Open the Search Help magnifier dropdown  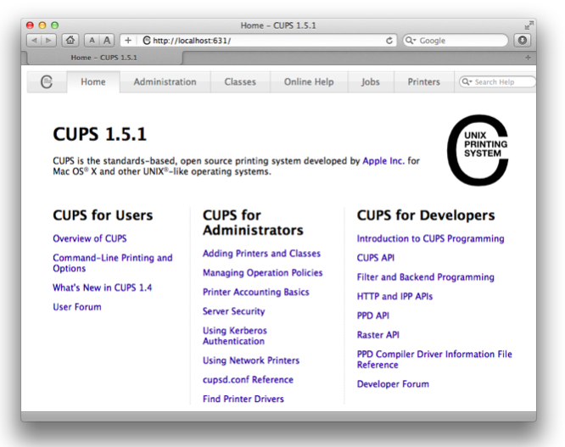click(x=467, y=81)
